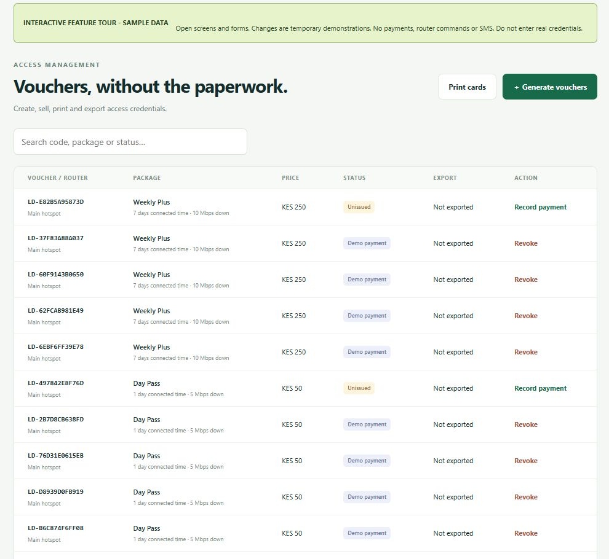Revoke voucher LD-D8939D0FB919
The height and width of the screenshot is (559, 609).
click(526, 497)
